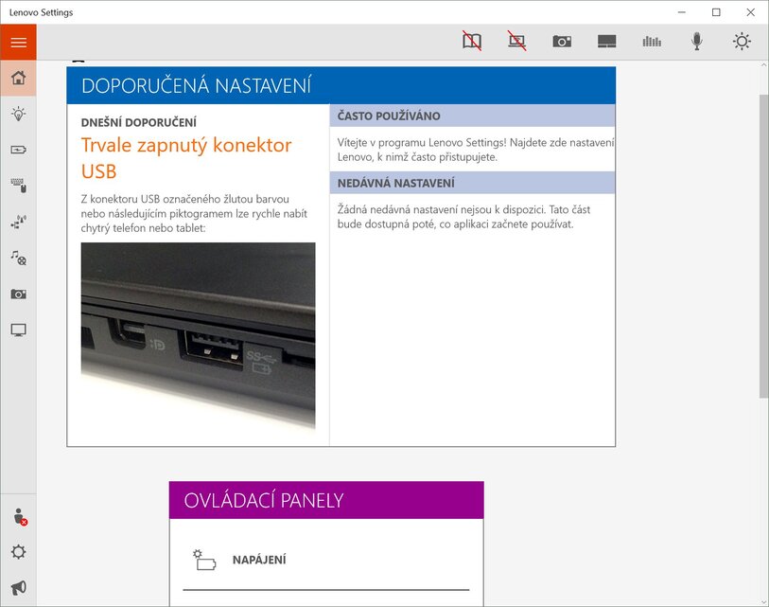Select the keyboard settings icon in sidebar
Image resolution: width=769 pixels, height=607 pixels.
(18, 186)
